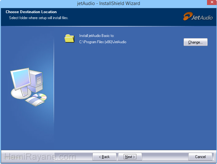Click 'Select folder where setup will install files.'
217x164 pixels.
pos(39,18)
